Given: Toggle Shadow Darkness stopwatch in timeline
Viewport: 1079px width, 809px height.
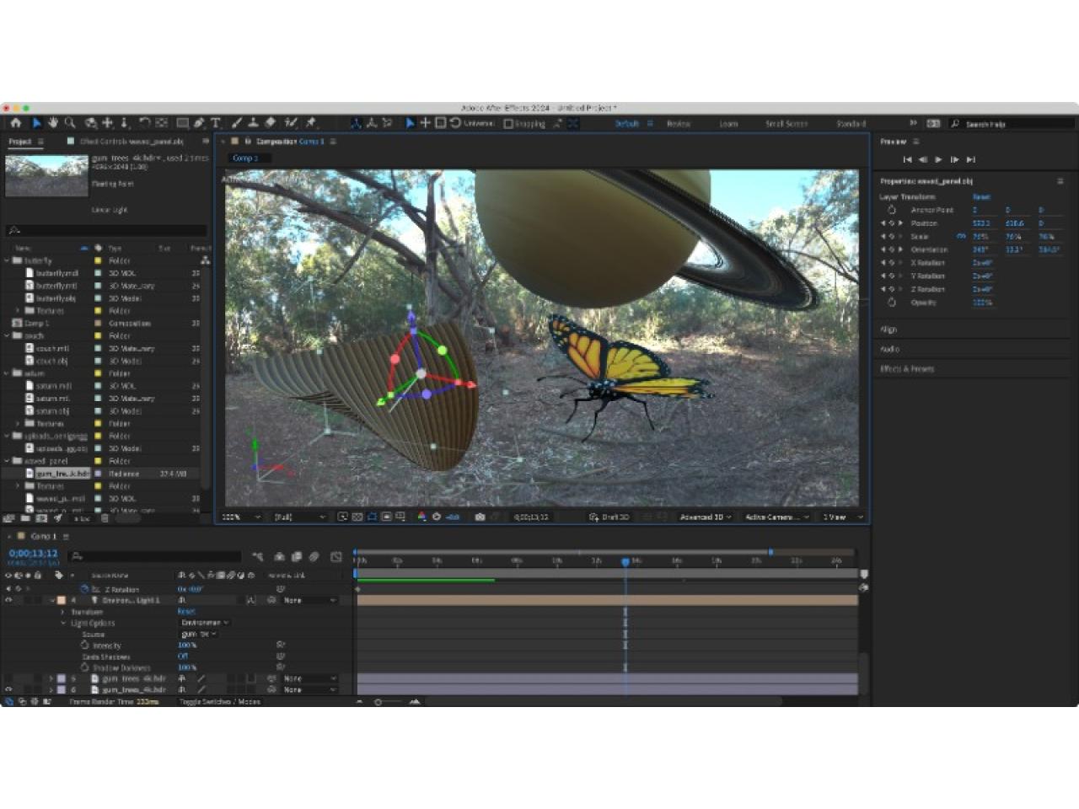Looking at the screenshot, I should pyautogui.click(x=84, y=667).
